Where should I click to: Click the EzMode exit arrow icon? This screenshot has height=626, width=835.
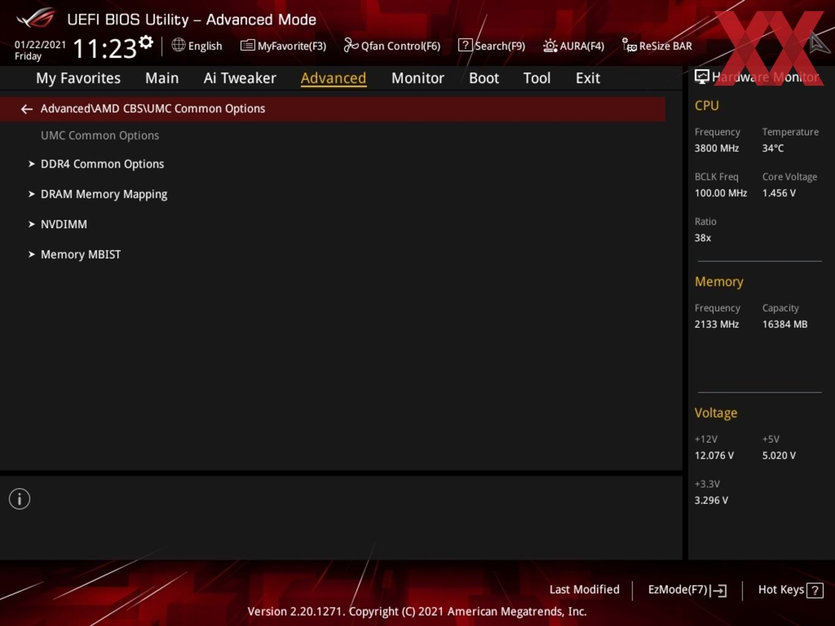(x=720, y=590)
